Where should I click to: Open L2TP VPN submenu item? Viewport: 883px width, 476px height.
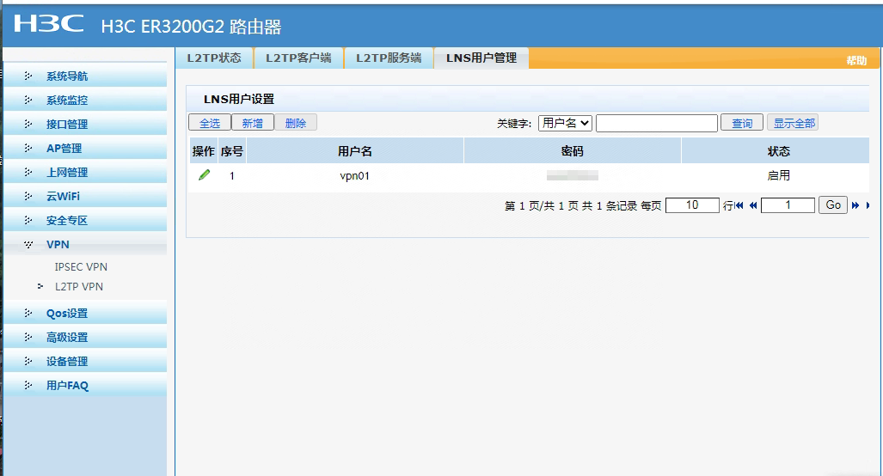pos(78,286)
